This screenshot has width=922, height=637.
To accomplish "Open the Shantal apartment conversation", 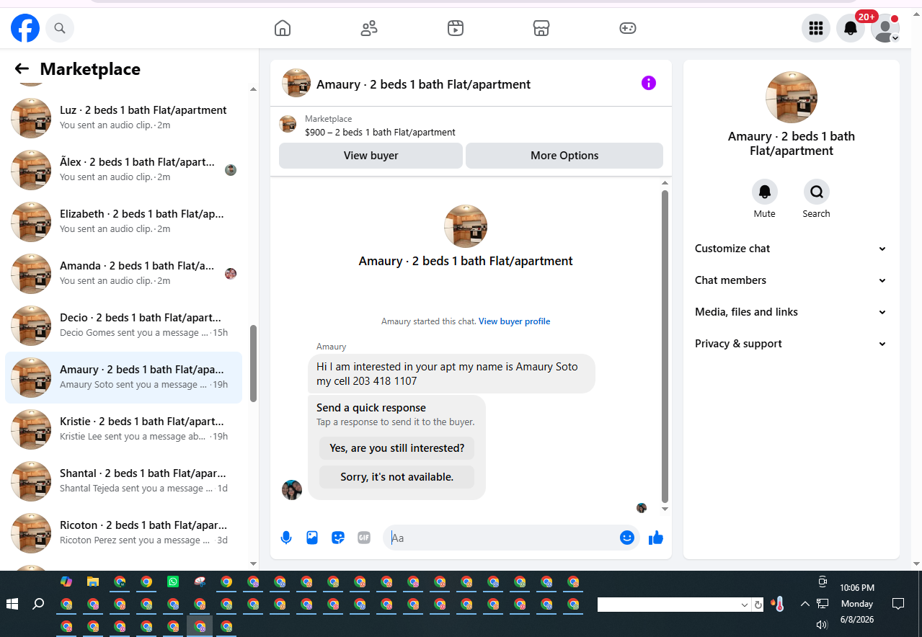I will (x=124, y=481).
